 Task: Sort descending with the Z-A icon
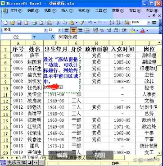pos(119,23)
